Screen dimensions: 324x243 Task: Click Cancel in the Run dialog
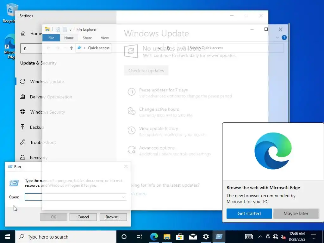(83, 217)
